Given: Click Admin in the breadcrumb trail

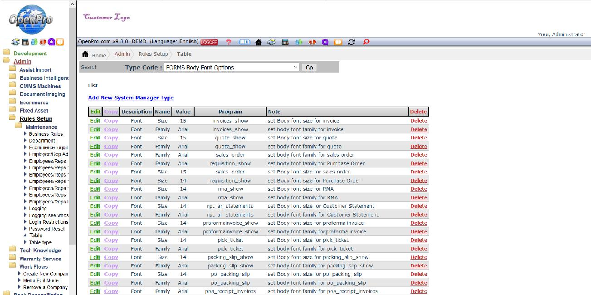Looking at the screenshot, I should [x=122, y=54].
